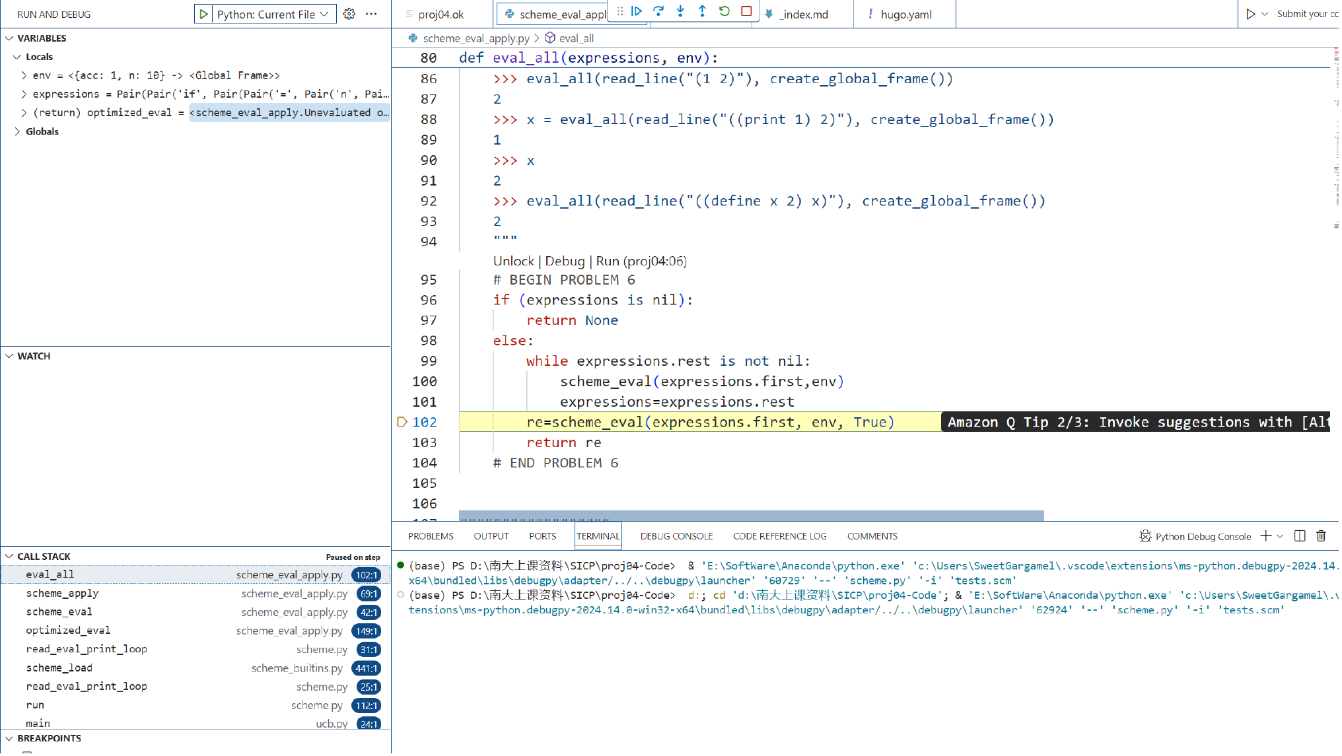Expand the env local variable

(24, 75)
